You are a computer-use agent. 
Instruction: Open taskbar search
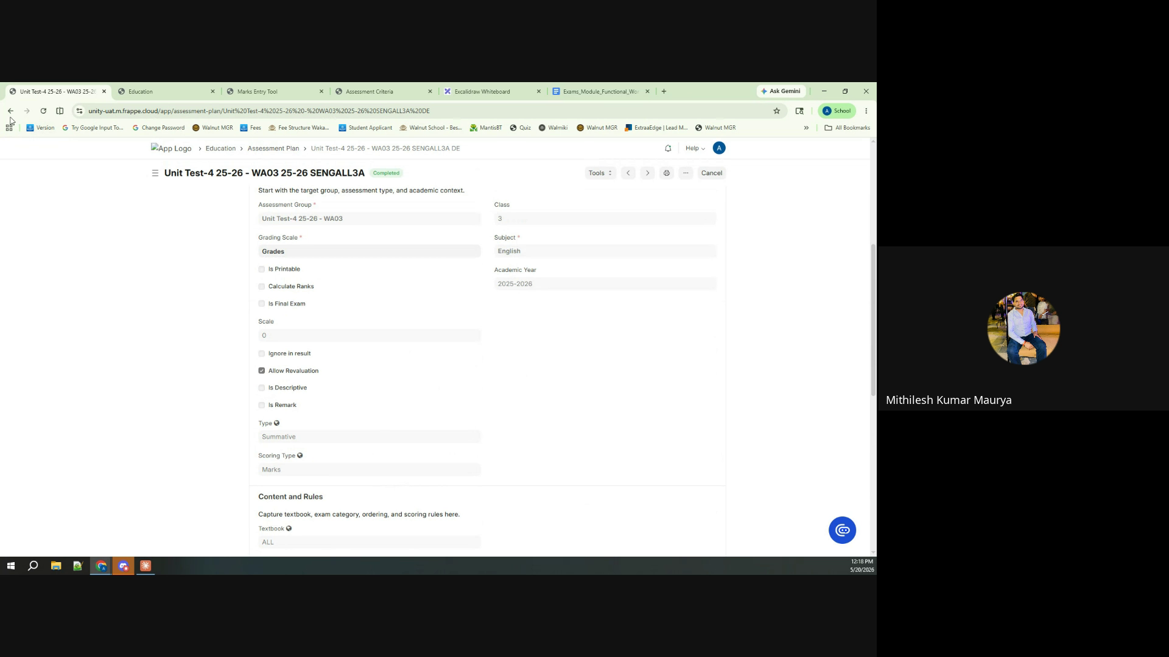pos(33,566)
